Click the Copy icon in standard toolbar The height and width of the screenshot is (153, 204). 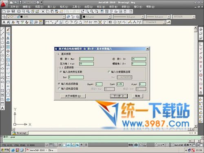(x=47, y=11)
